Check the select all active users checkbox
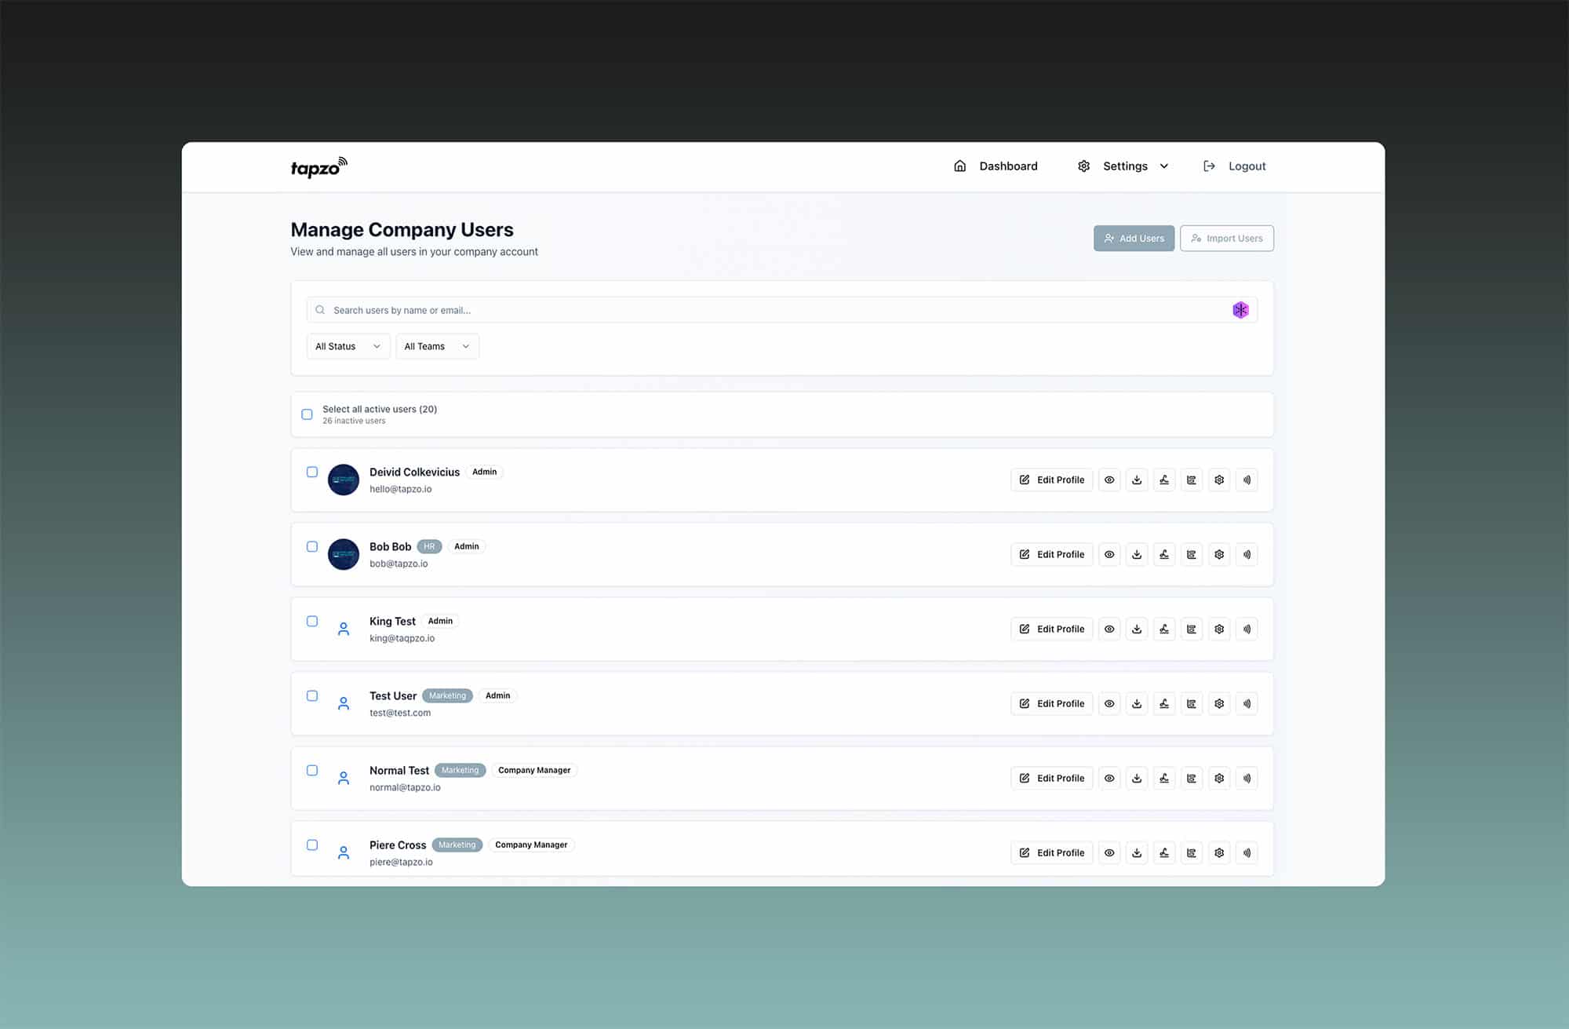1569x1029 pixels. (x=307, y=414)
